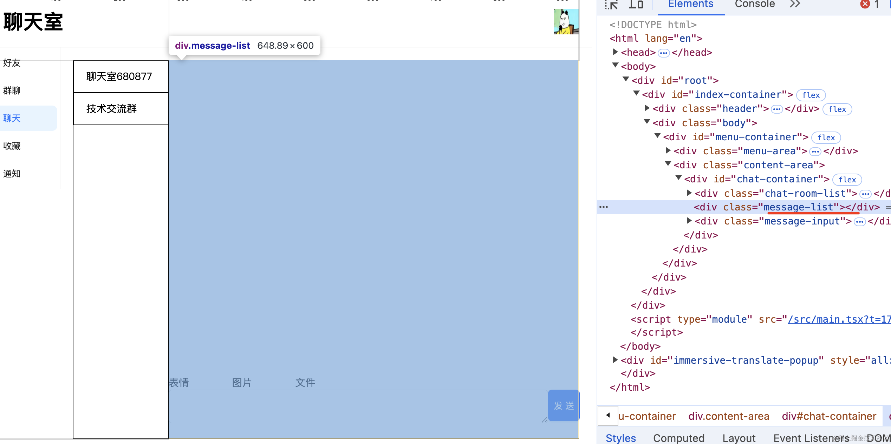Expand collapsed head element ellipsis
This screenshot has height=444, width=891.
pyautogui.click(x=663, y=53)
